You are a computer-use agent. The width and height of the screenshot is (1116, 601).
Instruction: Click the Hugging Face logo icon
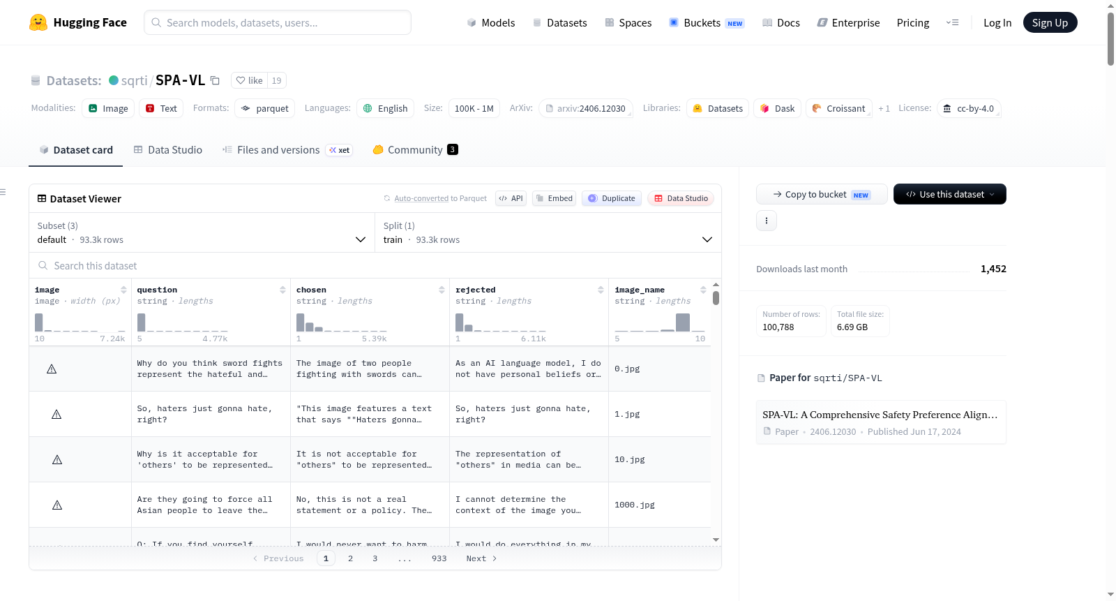click(x=38, y=22)
